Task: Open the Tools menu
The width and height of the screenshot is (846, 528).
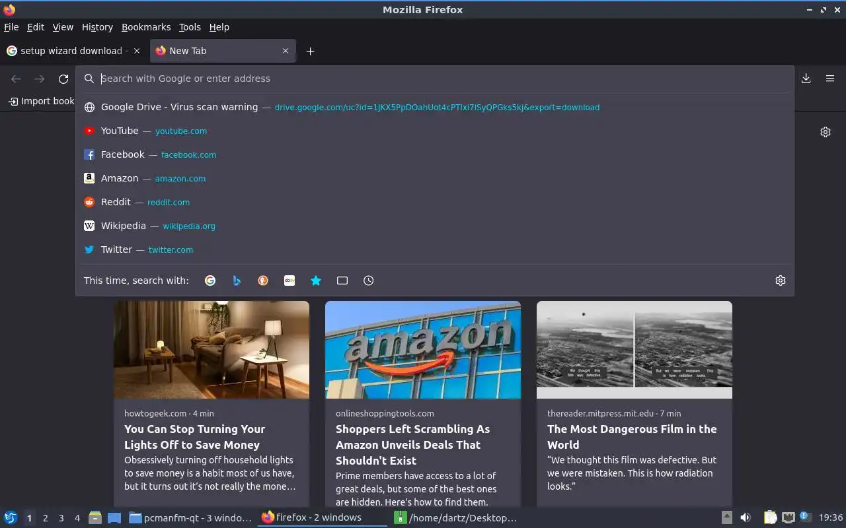Action: [x=190, y=27]
